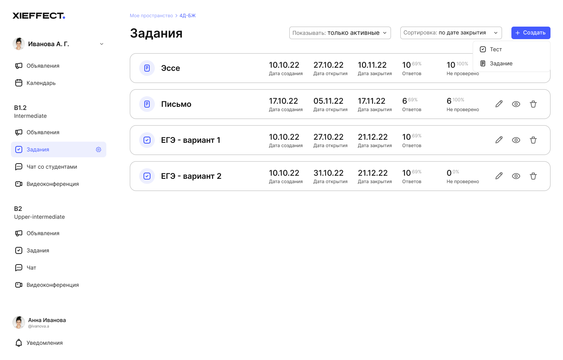Click the Эссе document icon
563x360 pixels.
[x=147, y=68]
